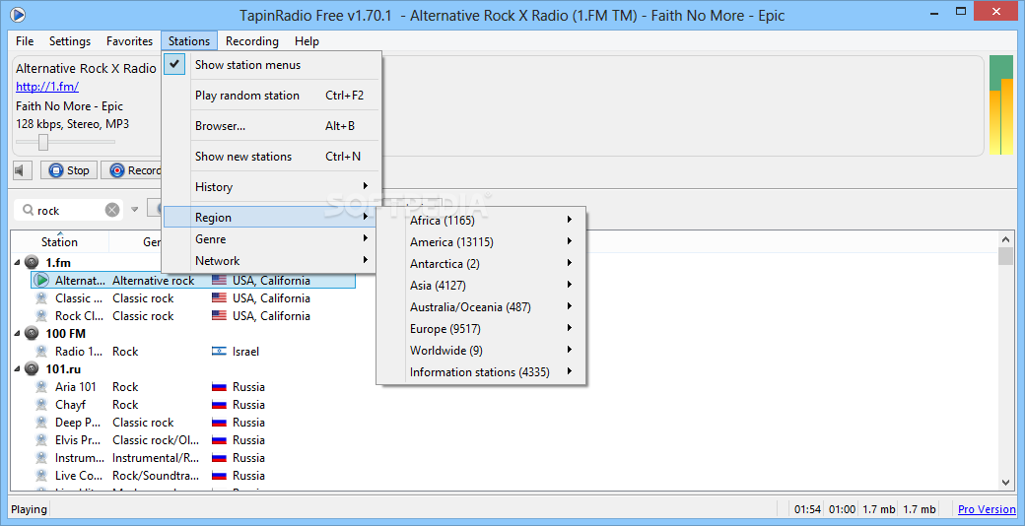Open Africa (1165) region submenu
This screenshot has height=526, width=1025.
(x=481, y=221)
